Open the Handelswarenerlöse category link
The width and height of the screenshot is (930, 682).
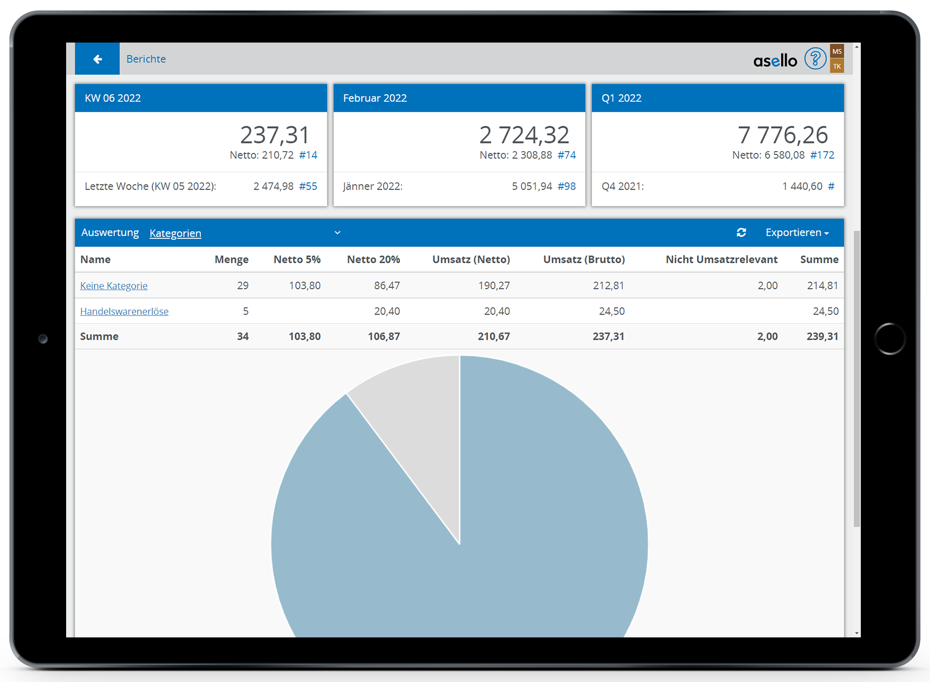124,312
